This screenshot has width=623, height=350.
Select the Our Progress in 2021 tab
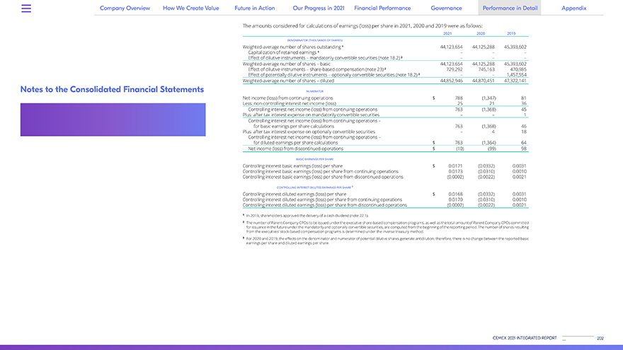[x=318, y=8]
